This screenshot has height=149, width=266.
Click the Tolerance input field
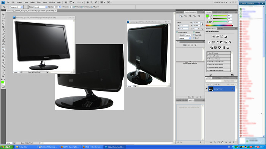(x=70, y=7)
